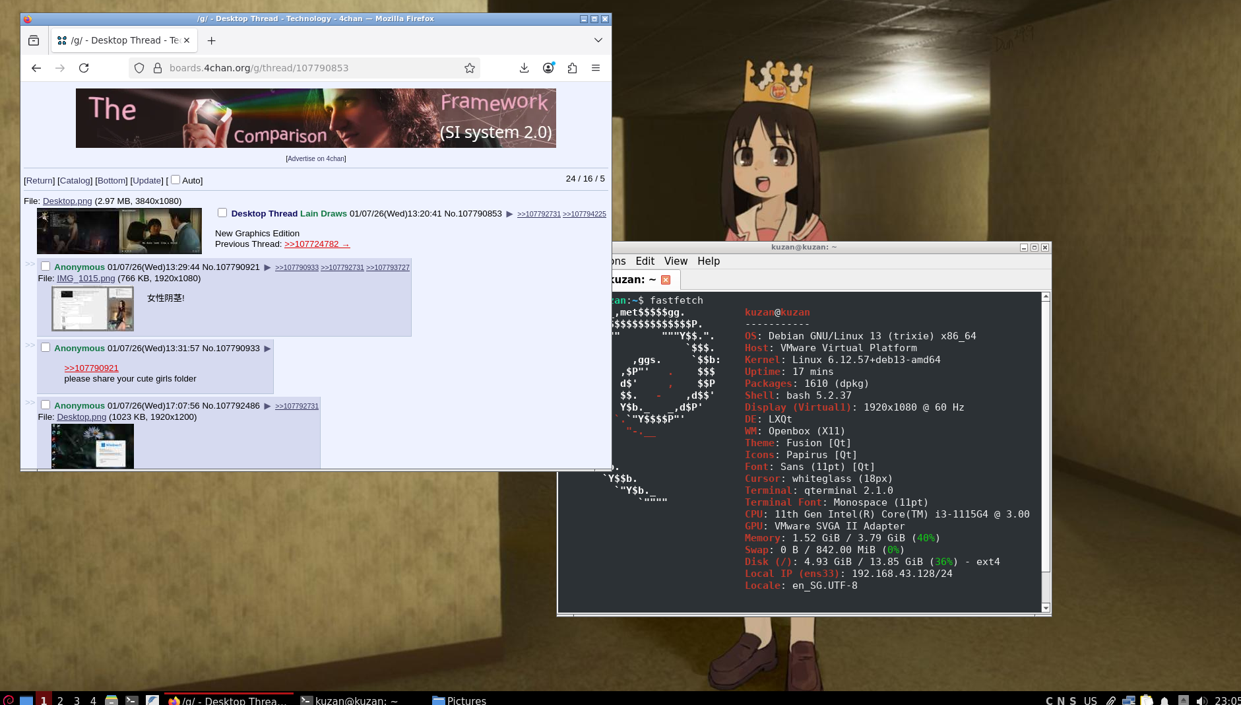Click the show desktop taskbar icon
This screenshot has width=1241, height=705.
coord(26,700)
